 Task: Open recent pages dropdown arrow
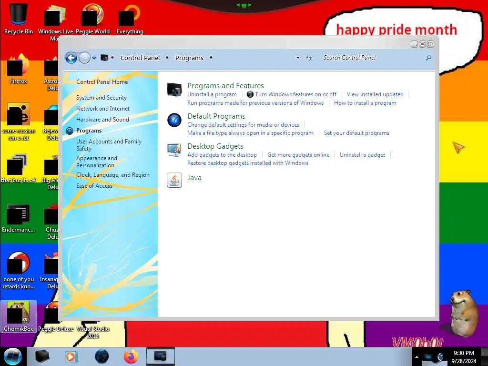(x=94, y=58)
